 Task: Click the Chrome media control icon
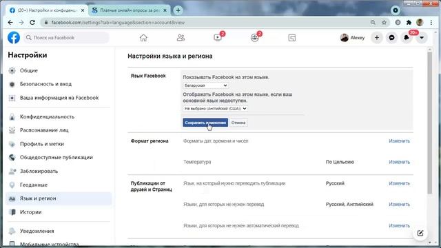point(396,10)
